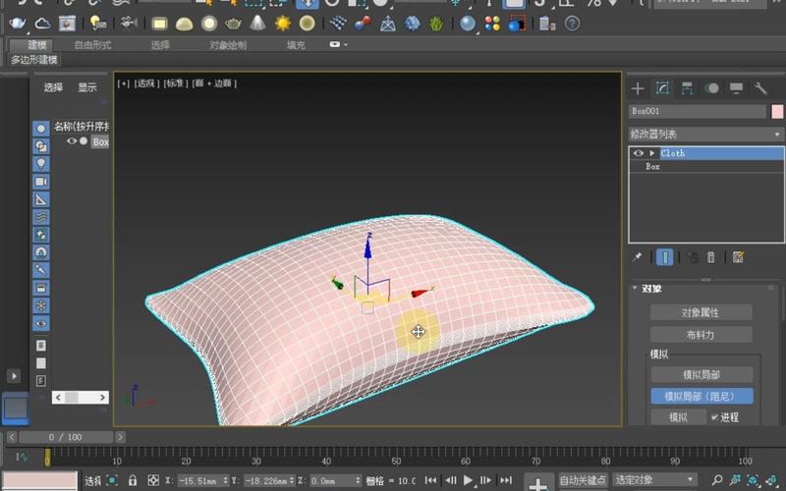Open the 透视 viewport label menu
Screen dimensions: 786x491
pyautogui.click(x=146, y=83)
